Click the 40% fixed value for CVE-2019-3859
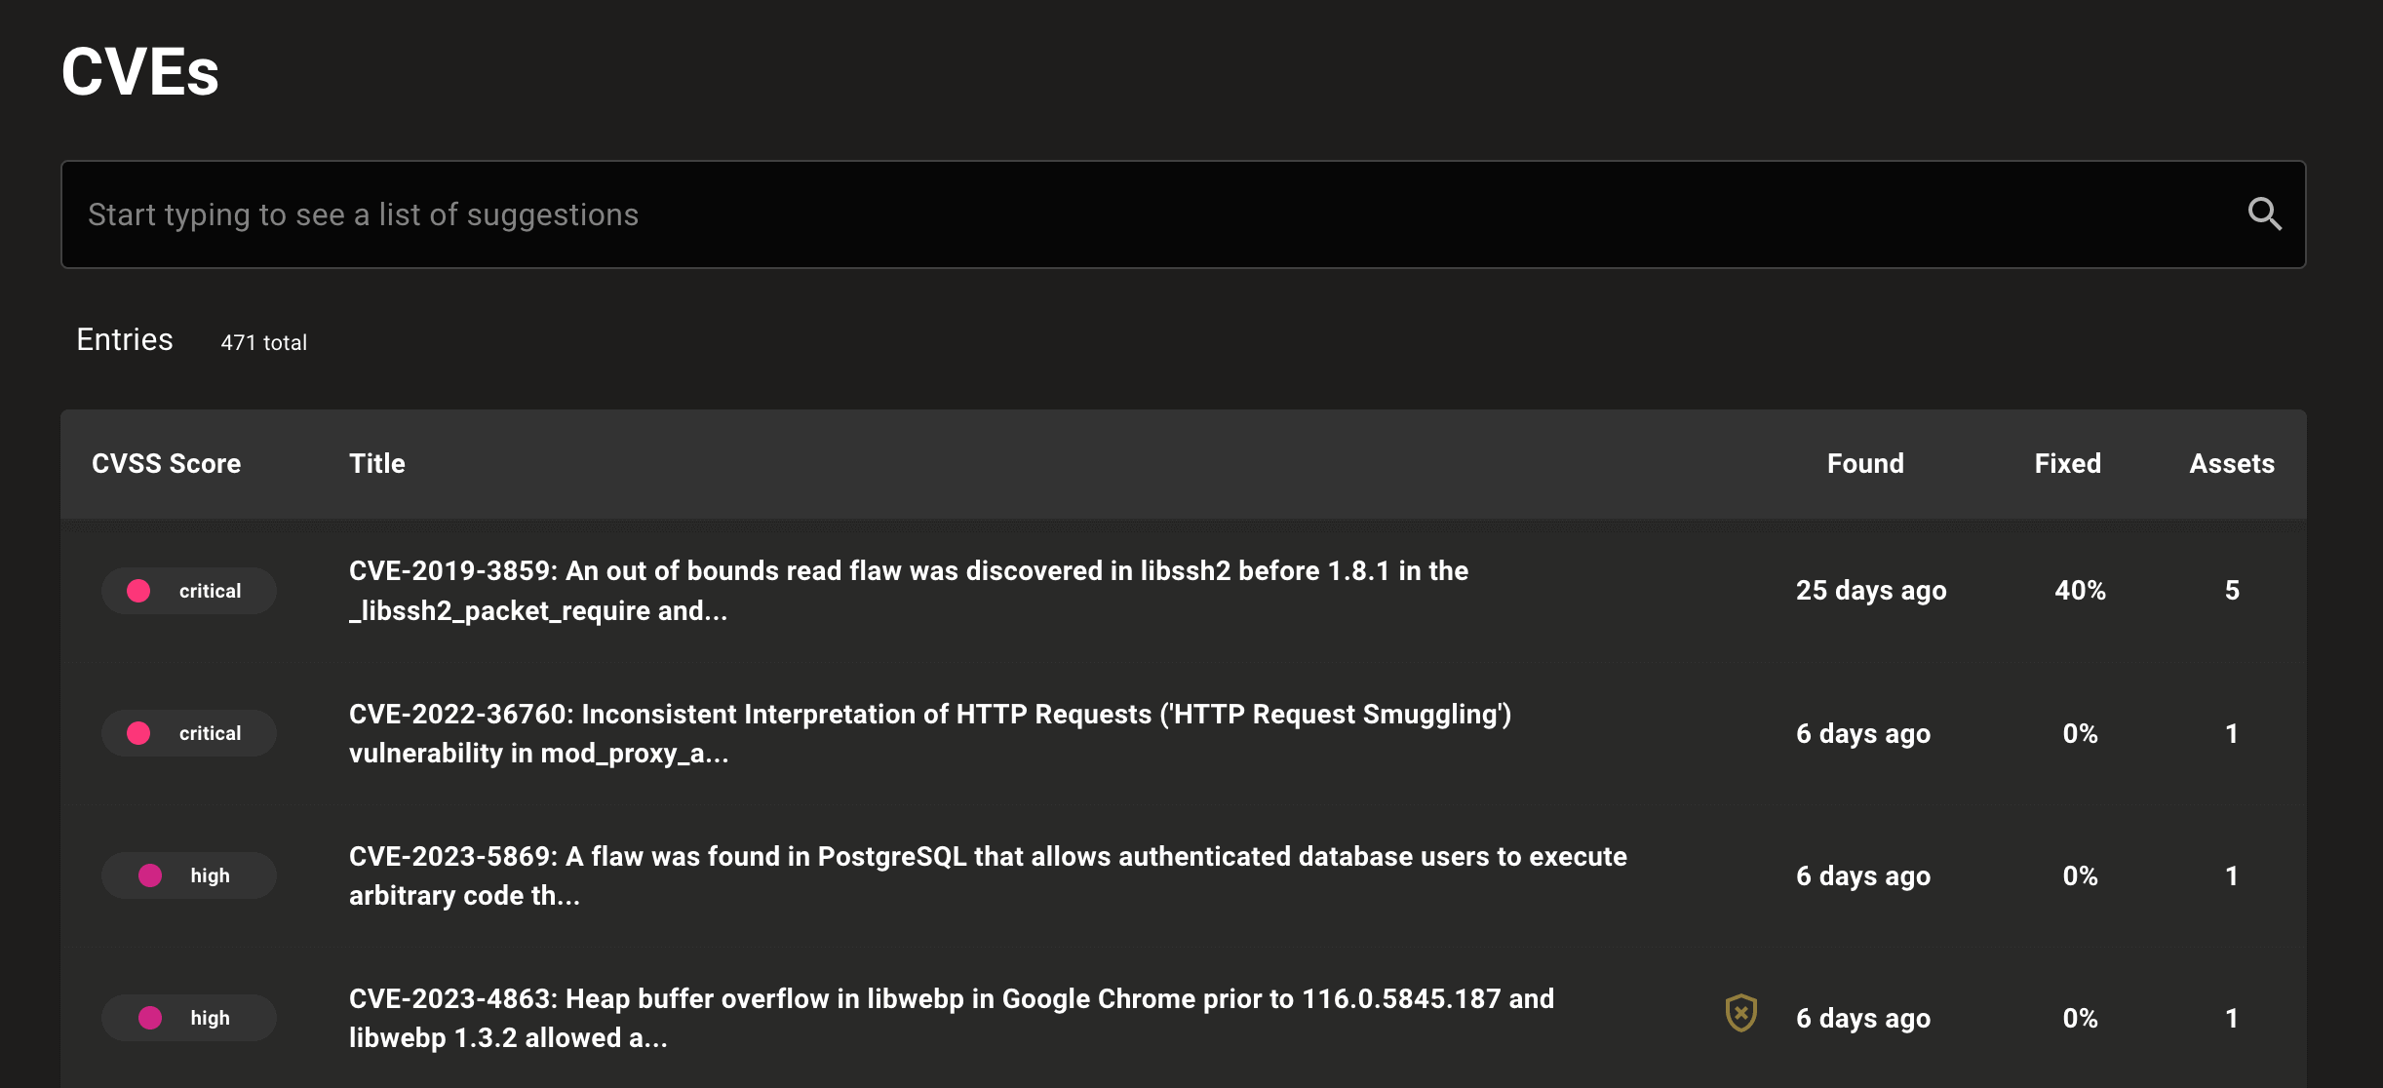The width and height of the screenshot is (2383, 1088). 2080,591
